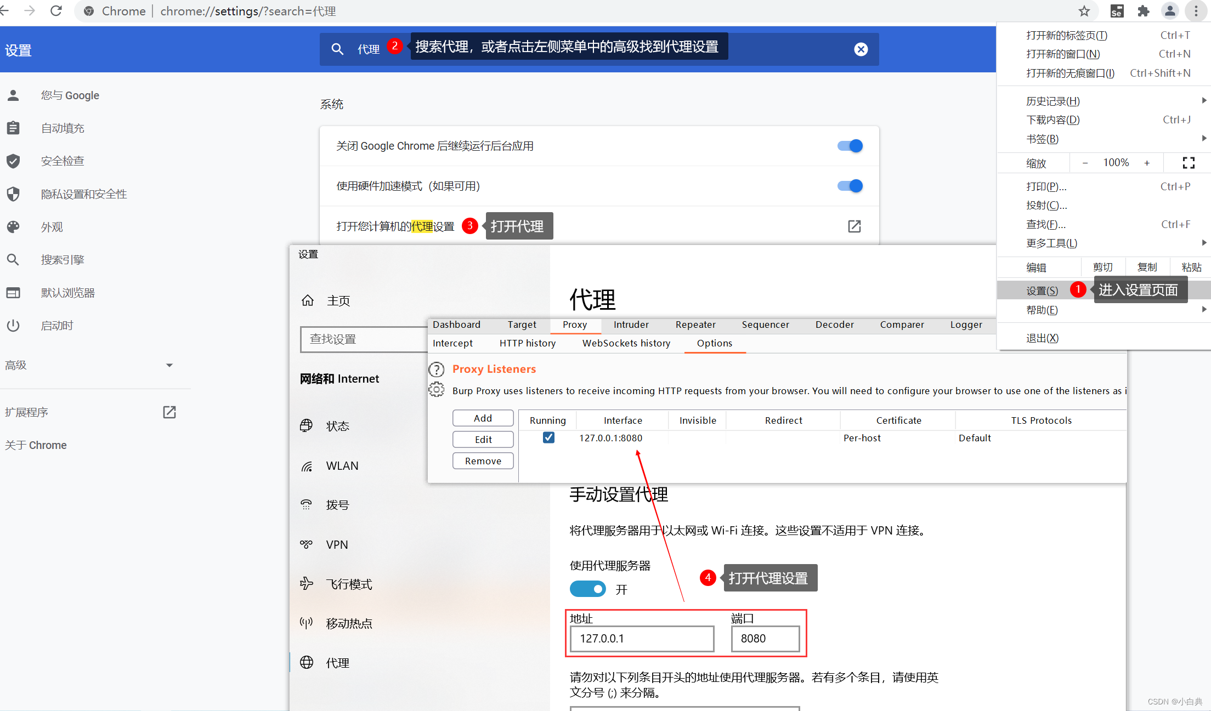Toggle 使用硬件加速模式 switch
Screen dimensions: 1211x711
click(x=849, y=186)
